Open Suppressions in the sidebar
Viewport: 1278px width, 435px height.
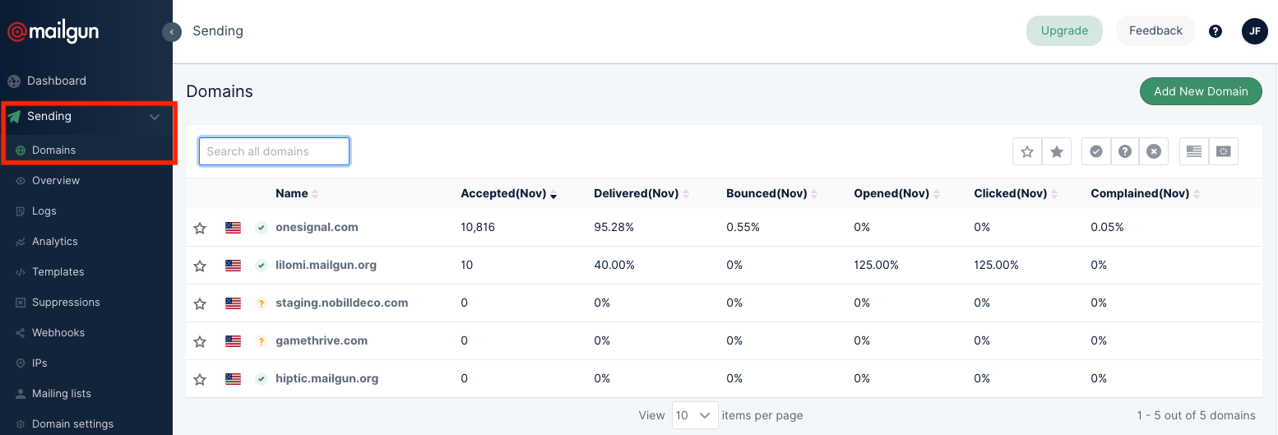(x=66, y=303)
